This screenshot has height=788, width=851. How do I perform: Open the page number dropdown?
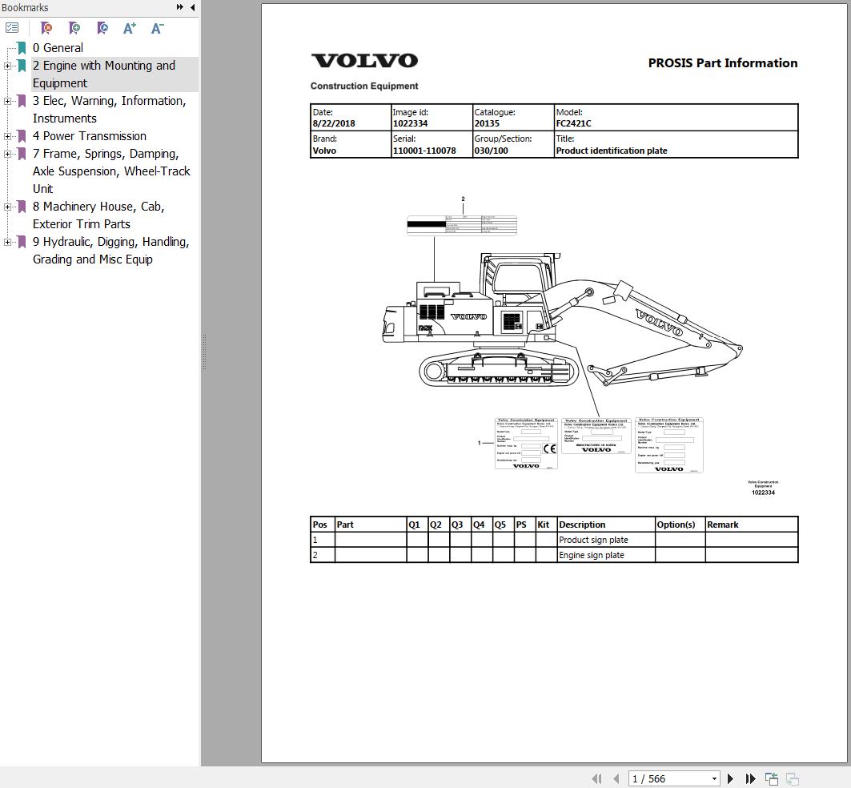[x=714, y=778]
